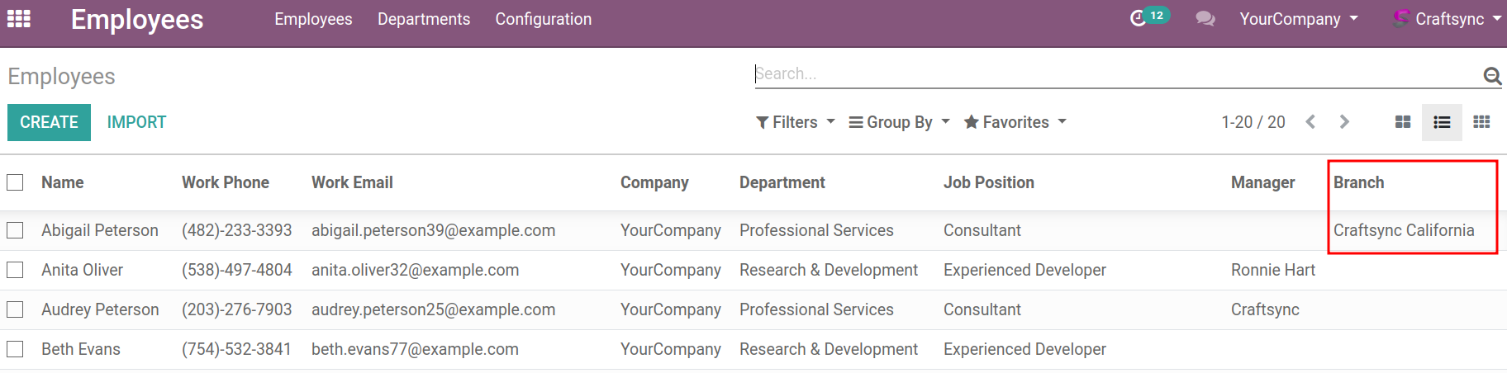This screenshot has height=373, width=1507.
Task: Focus the Search input field
Action: (x=1115, y=74)
